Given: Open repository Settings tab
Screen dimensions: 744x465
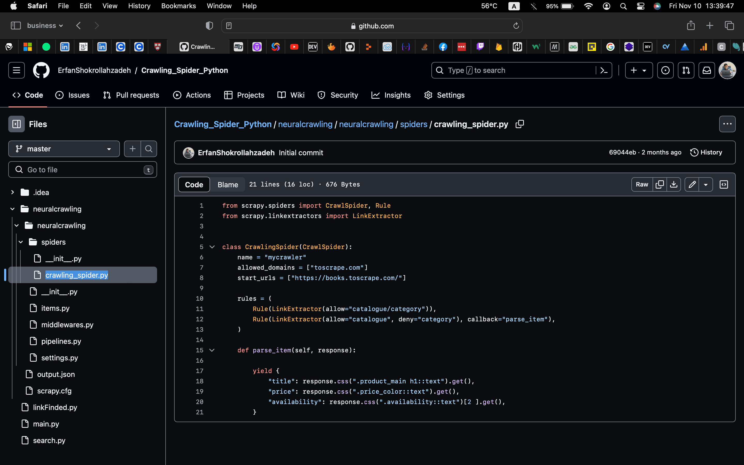Looking at the screenshot, I should click(444, 95).
